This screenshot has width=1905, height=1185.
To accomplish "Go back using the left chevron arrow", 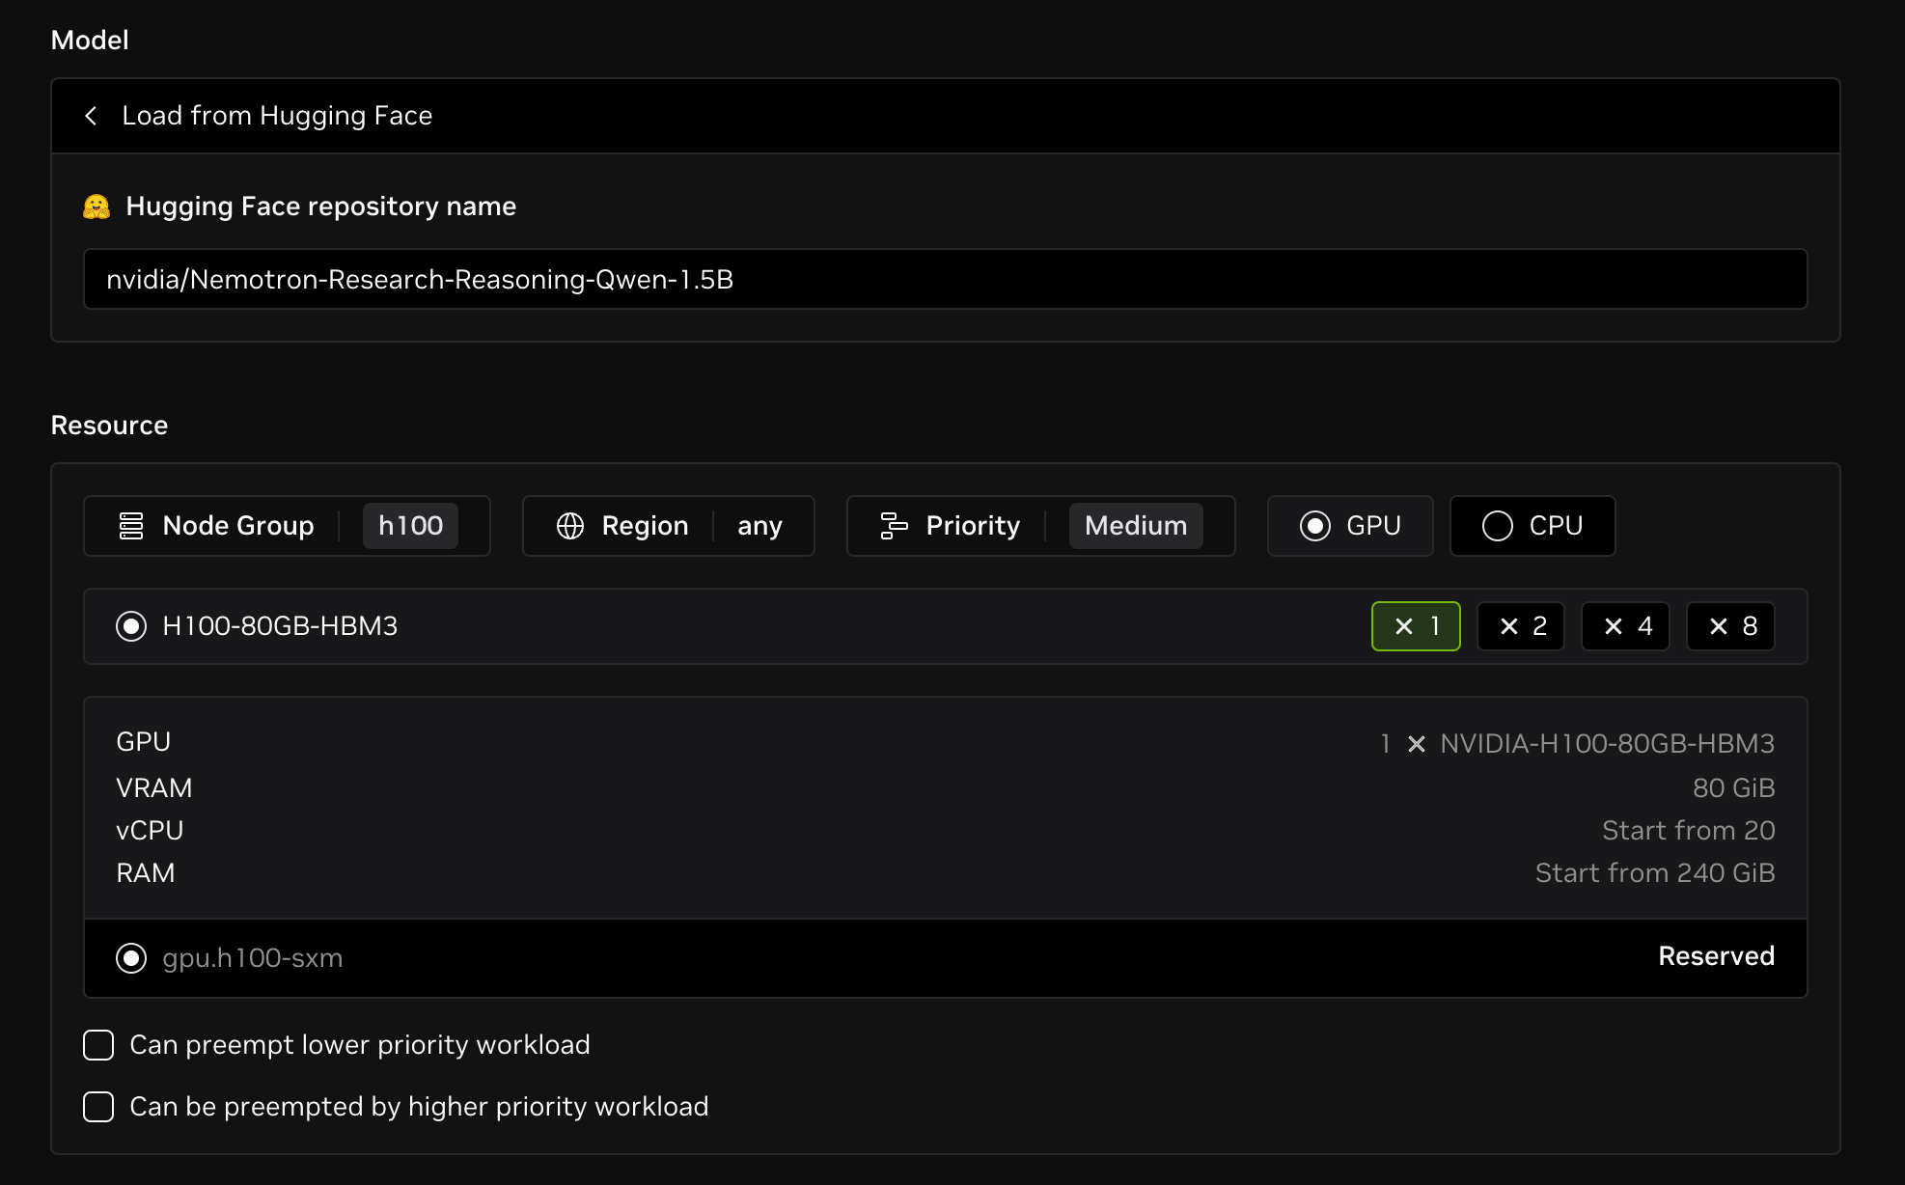I will (91, 116).
